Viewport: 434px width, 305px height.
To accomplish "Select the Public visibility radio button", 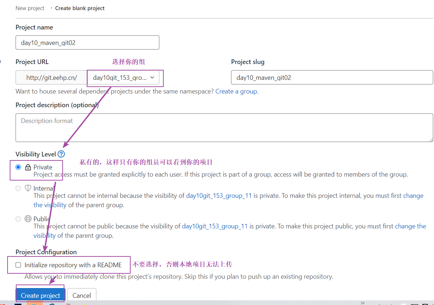I will pos(18,219).
